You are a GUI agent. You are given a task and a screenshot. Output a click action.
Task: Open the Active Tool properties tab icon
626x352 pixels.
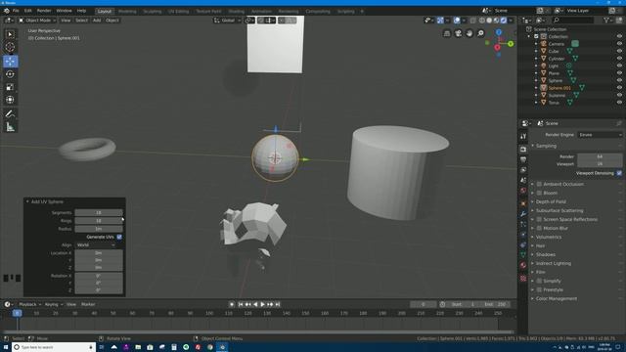523,136
